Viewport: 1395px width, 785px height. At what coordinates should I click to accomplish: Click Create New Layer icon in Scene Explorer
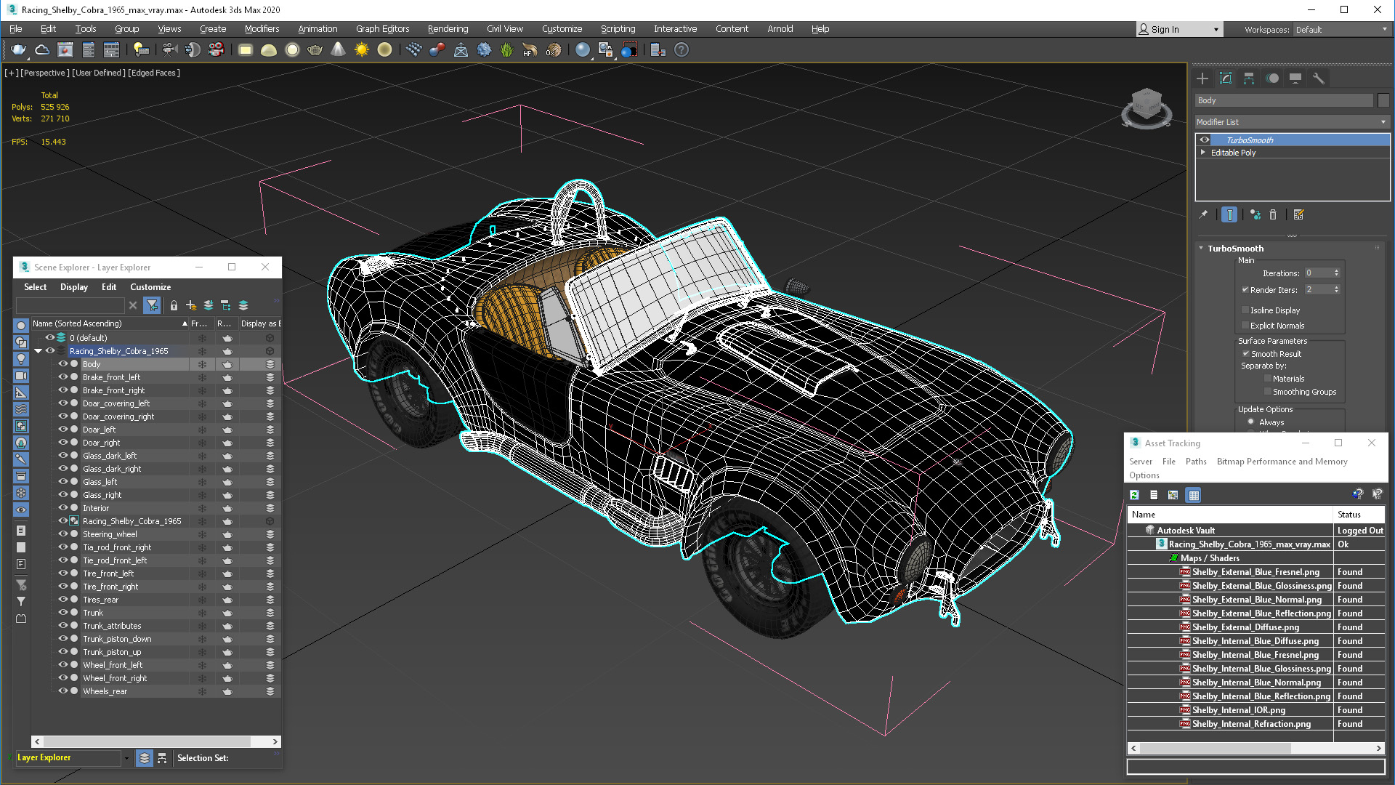click(190, 305)
